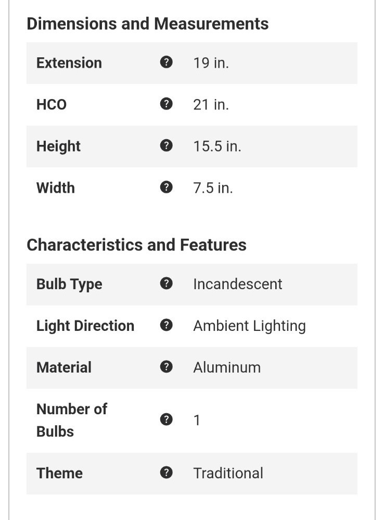The image size is (384, 520).
Task: Click the help icon next to Extension
Action: pos(166,63)
